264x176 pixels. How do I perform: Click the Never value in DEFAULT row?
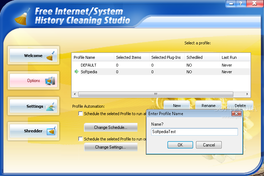227,65
